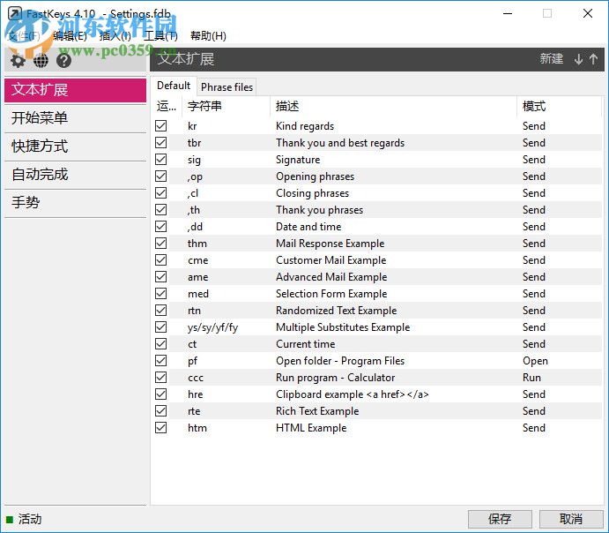Sort by the 模式 column header

(x=560, y=106)
